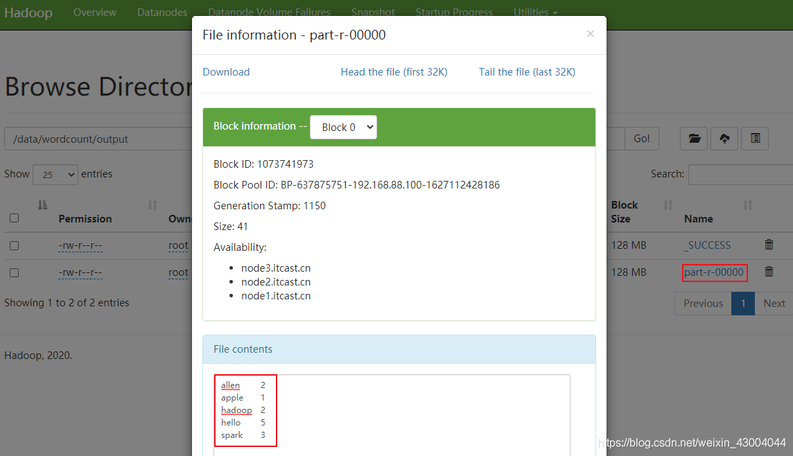
Task: Open the create directory folder icon
Action: pos(694,139)
